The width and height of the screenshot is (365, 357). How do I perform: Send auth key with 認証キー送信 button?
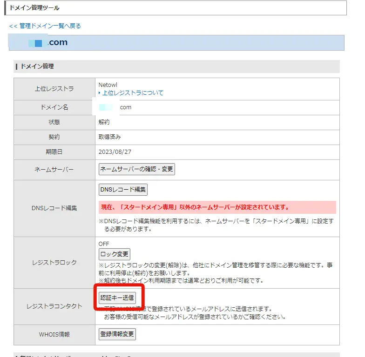tap(117, 297)
